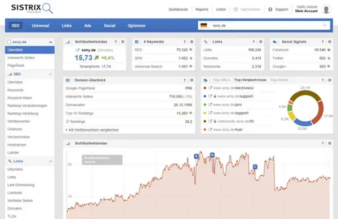Click the SISTRIX magnifier logo
The image size is (338, 219).
point(32,8)
